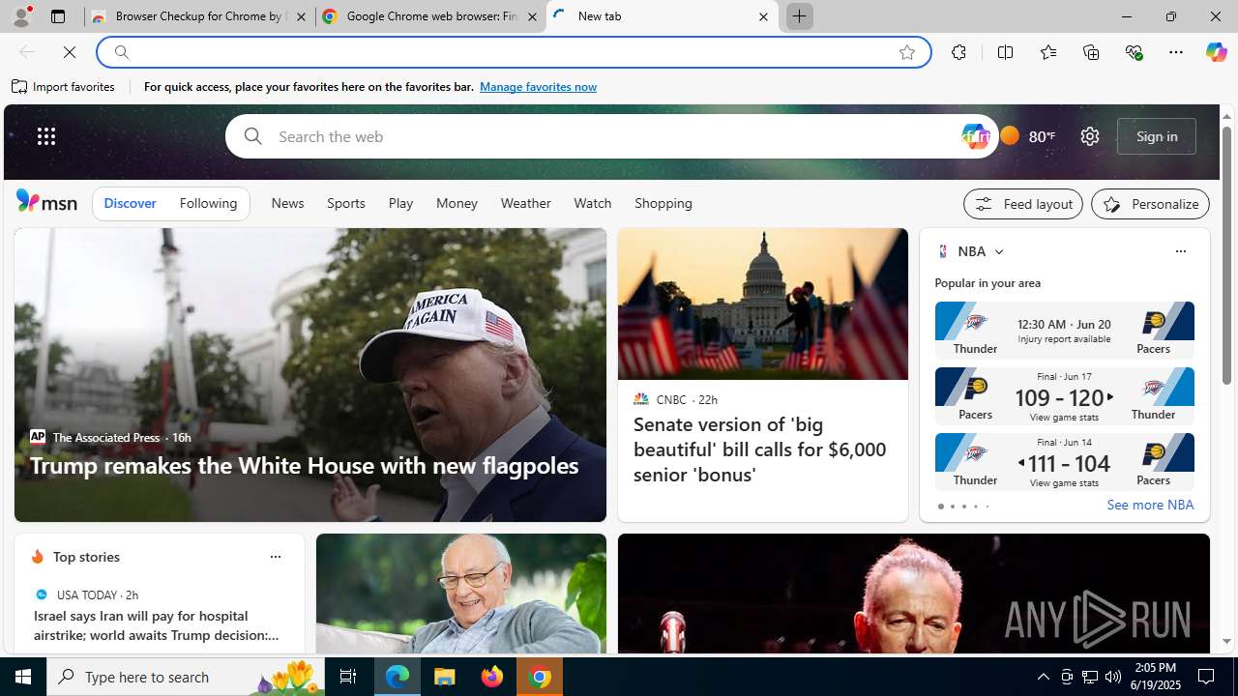Open the Edge profile icon
Image resolution: width=1238 pixels, height=696 pixels.
[20, 16]
